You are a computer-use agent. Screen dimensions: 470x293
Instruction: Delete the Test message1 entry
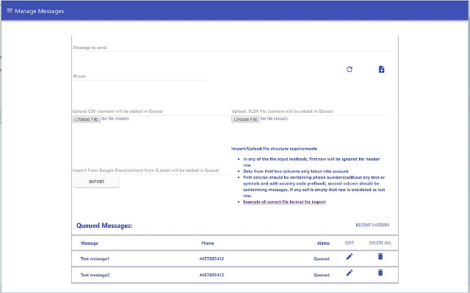point(380,256)
